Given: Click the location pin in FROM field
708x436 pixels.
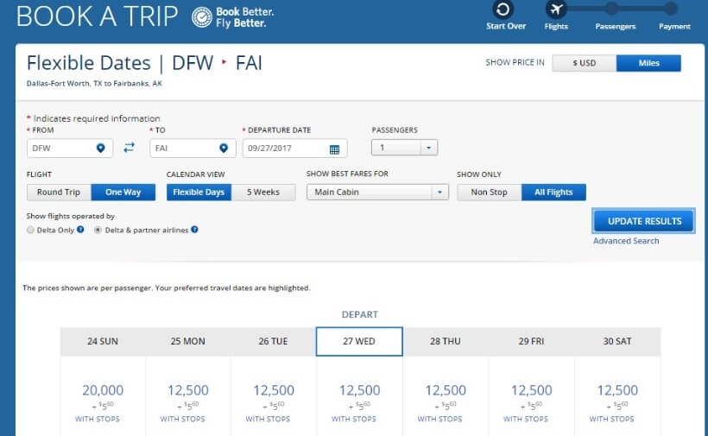Looking at the screenshot, I should (101, 148).
